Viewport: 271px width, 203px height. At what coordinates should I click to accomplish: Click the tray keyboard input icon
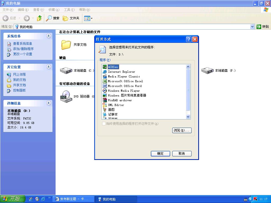click(x=245, y=199)
